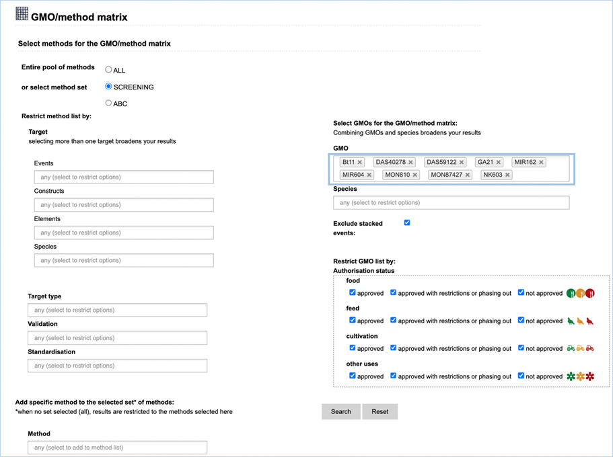The image size is (613, 457).
Task: Open the Method select box
Action: click(117, 448)
